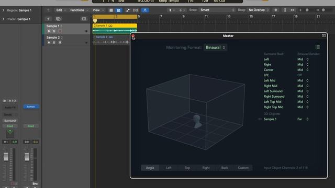Click the surround panner on channel strip
Screen dimensions: 335x188
click(10, 134)
